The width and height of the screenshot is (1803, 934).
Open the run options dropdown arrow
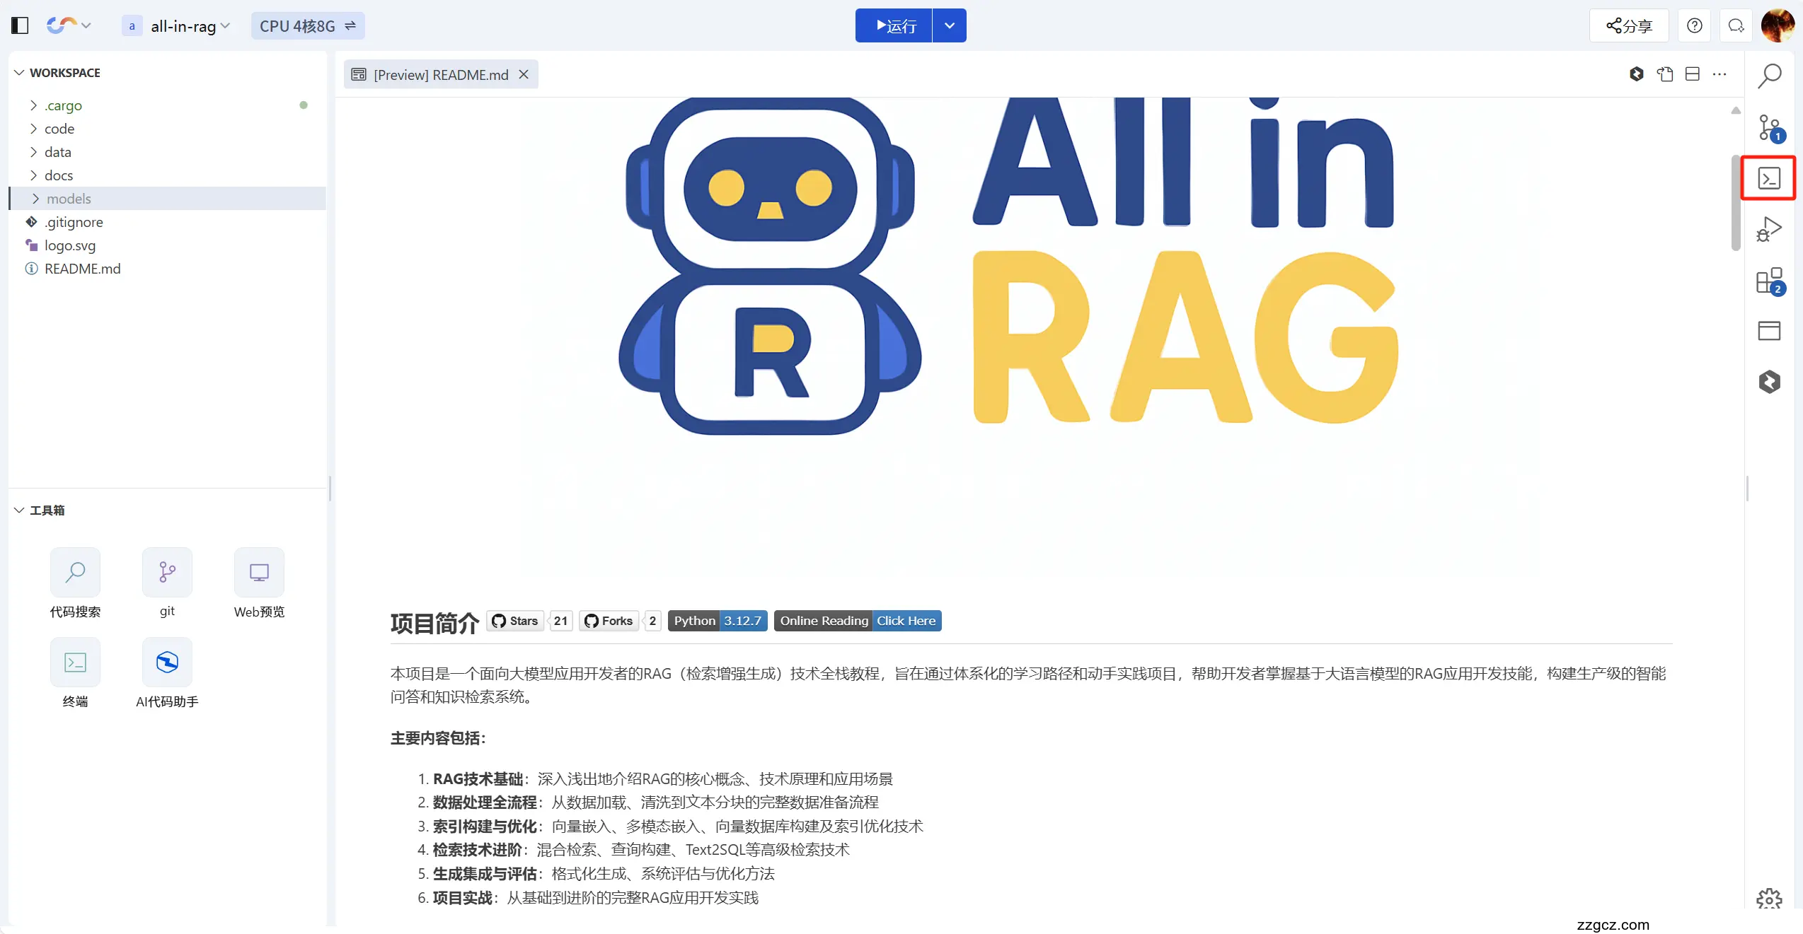[x=949, y=25]
